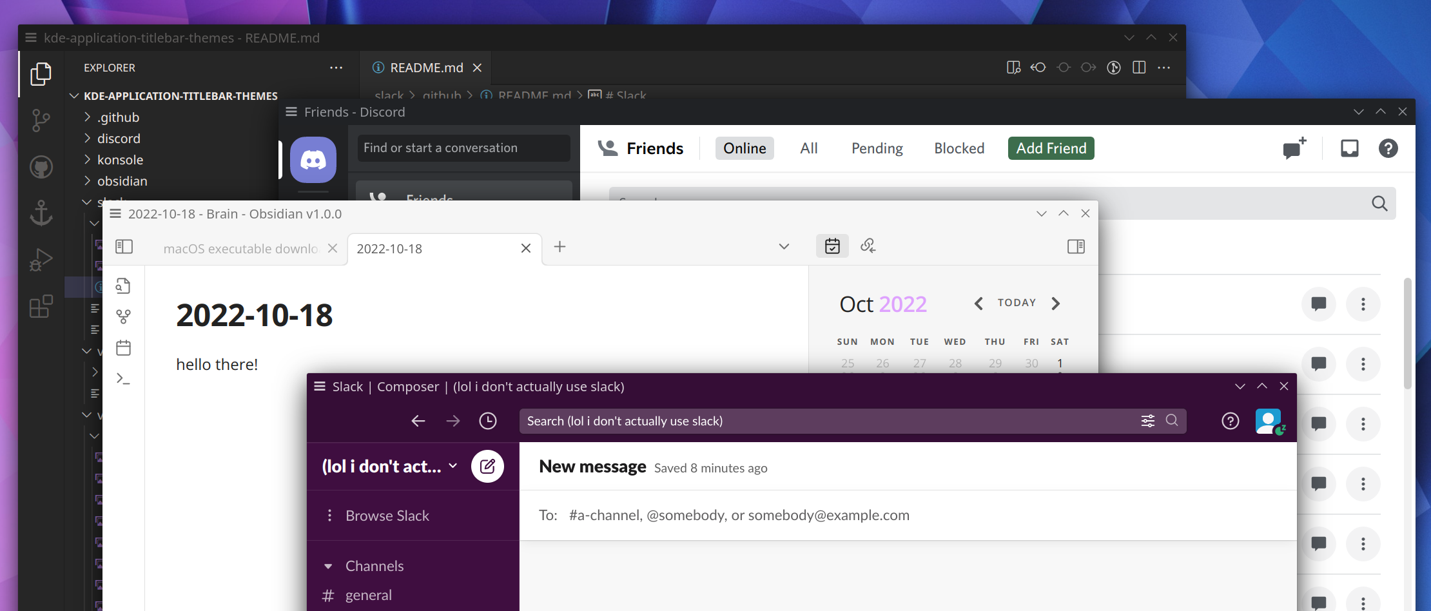This screenshot has height=611, width=1431.
Task: Select the calendar panel tab icon in Obsidian
Action: [832, 246]
